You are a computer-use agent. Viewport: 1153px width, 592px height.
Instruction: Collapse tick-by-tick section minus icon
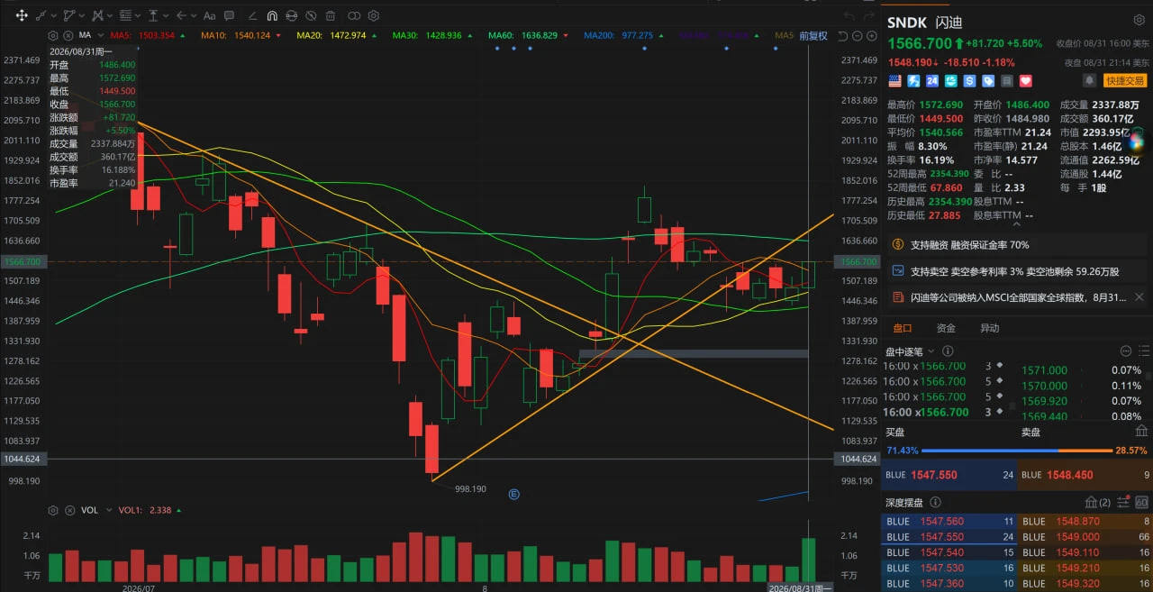[x=1125, y=351]
